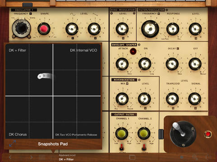Screen dimensions: 217x162
Task: Open the DK + Filter preset name selector
Action: point(66,159)
